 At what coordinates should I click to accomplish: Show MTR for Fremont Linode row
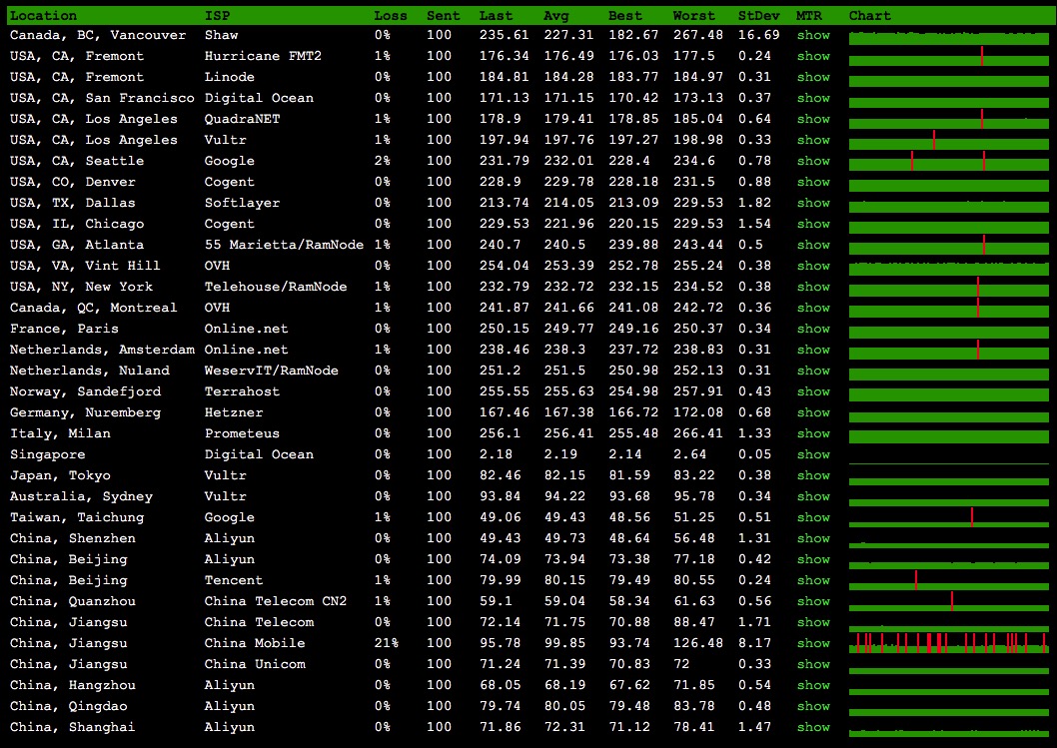[x=813, y=77]
